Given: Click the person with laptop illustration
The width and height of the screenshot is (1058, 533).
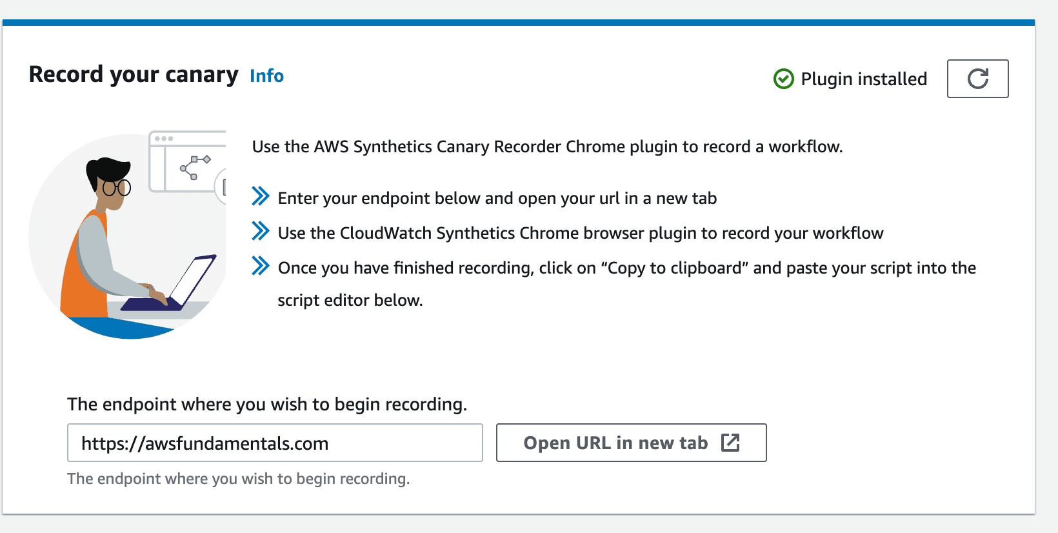Looking at the screenshot, I should [127, 236].
